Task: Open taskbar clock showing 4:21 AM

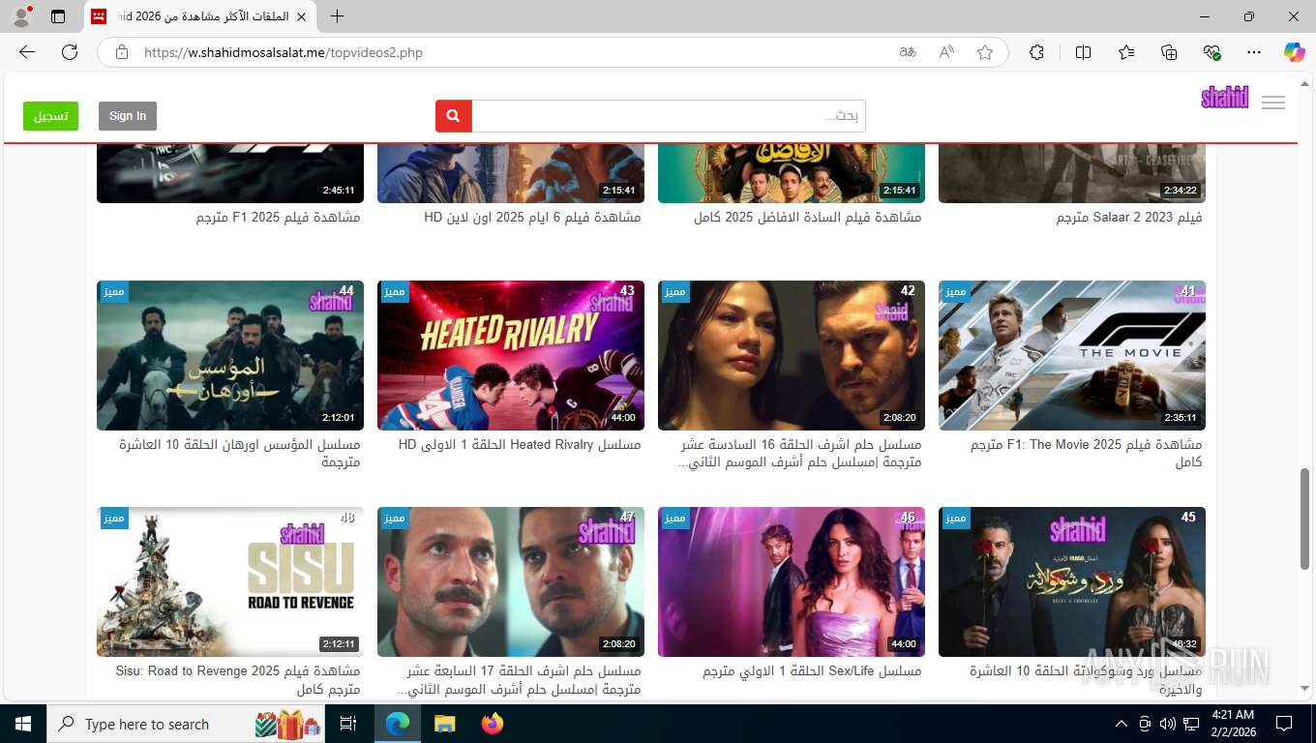Action: tap(1233, 724)
